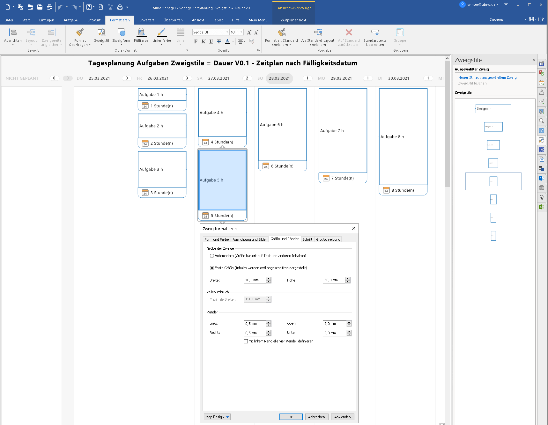Toggle italic (K) formatting

(x=203, y=41)
